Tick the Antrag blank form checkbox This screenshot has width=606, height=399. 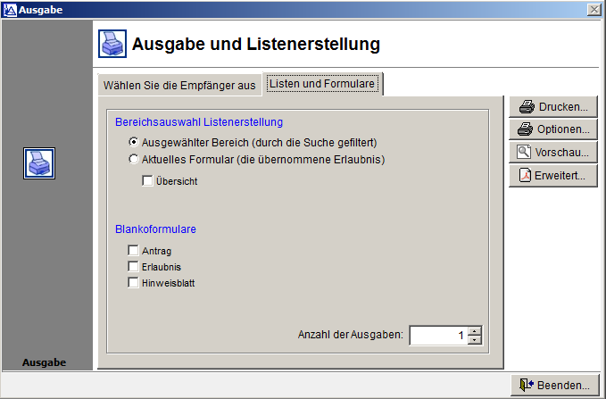[x=134, y=251]
